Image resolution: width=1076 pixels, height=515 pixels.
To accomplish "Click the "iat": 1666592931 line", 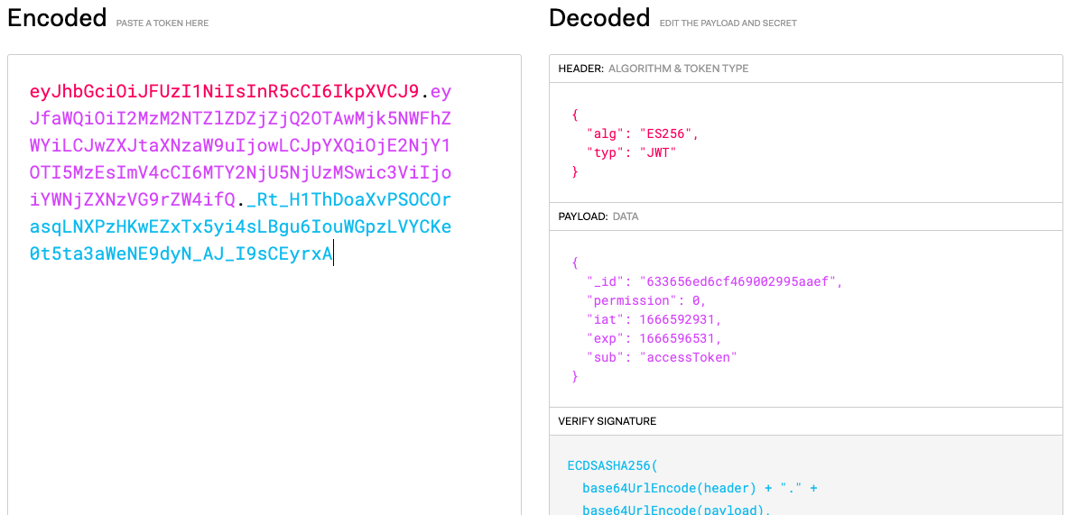I will pyautogui.click(x=654, y=319).
